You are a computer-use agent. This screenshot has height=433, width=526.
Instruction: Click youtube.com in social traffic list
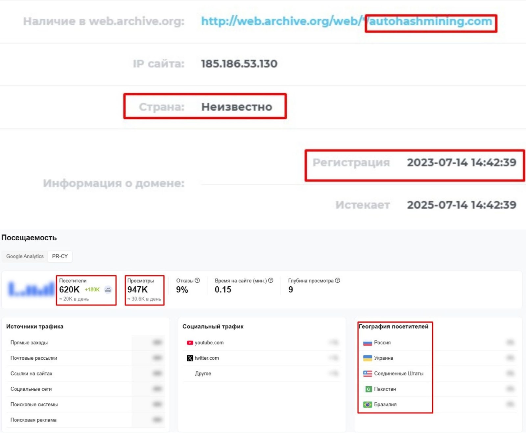209,343
